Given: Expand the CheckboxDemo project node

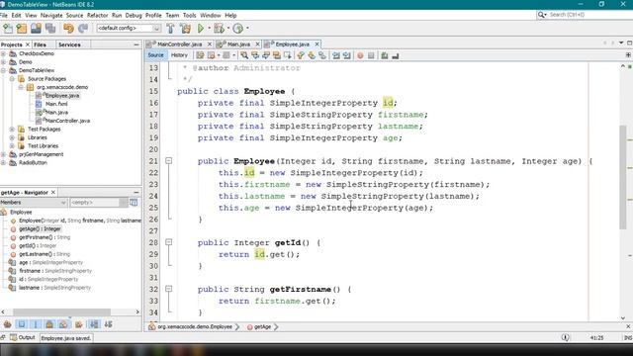Looking at the screenshot, I should (3, 53).
